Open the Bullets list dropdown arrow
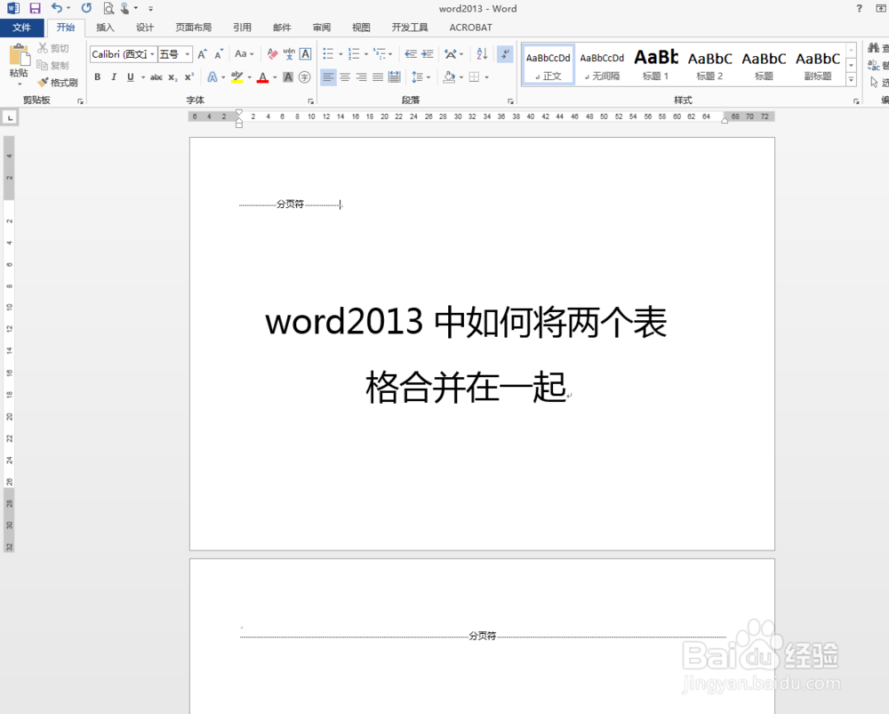The image size is (889, 714). (340, 54)
